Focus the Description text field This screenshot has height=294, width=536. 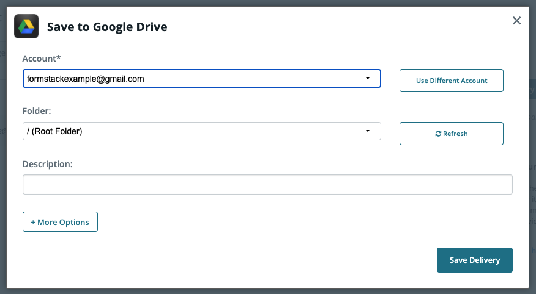click(267, 185)
